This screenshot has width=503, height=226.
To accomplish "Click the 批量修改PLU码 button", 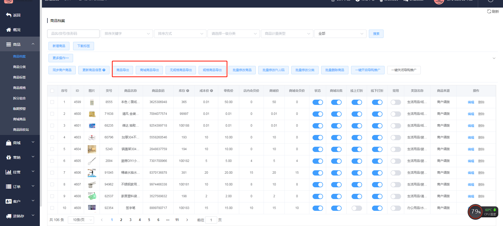I will (274, 70).
